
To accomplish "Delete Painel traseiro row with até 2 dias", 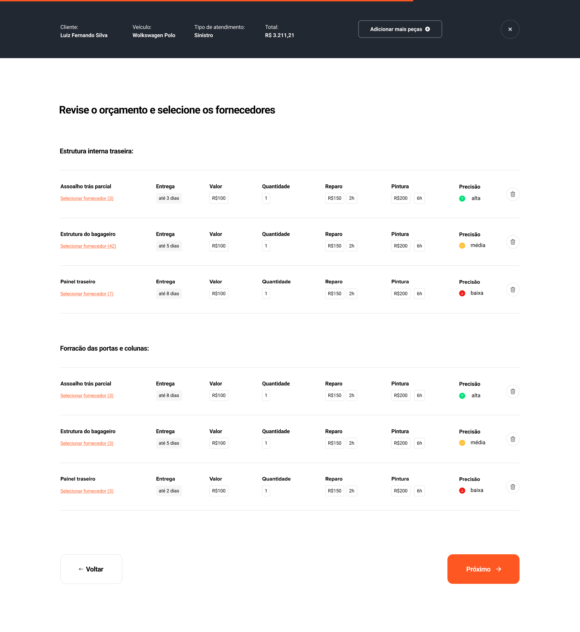I will click(x=513, y=487).
